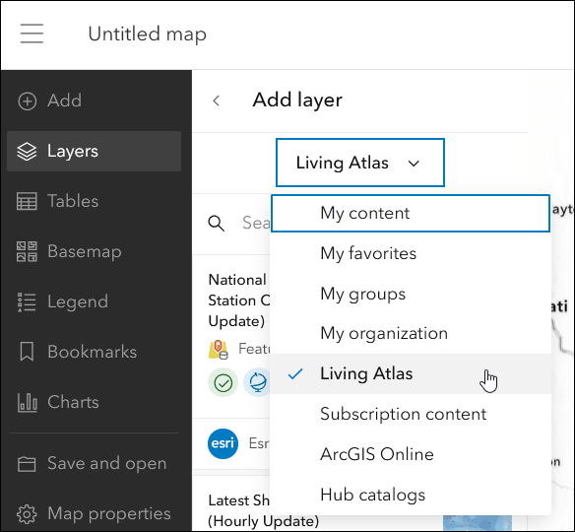Click the Basemap tiles icon
Viewport: 575px width, 532px height.
(27, 251)
